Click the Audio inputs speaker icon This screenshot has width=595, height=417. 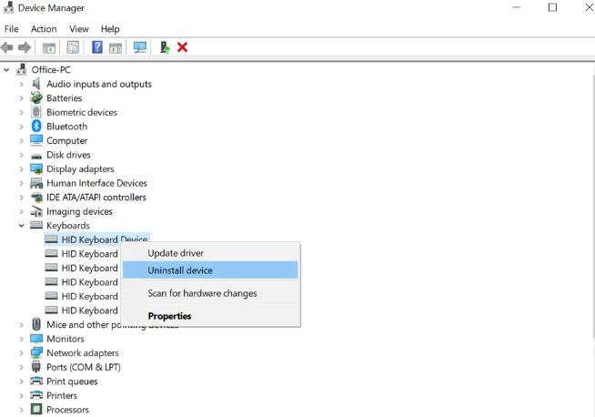[36, 84]
